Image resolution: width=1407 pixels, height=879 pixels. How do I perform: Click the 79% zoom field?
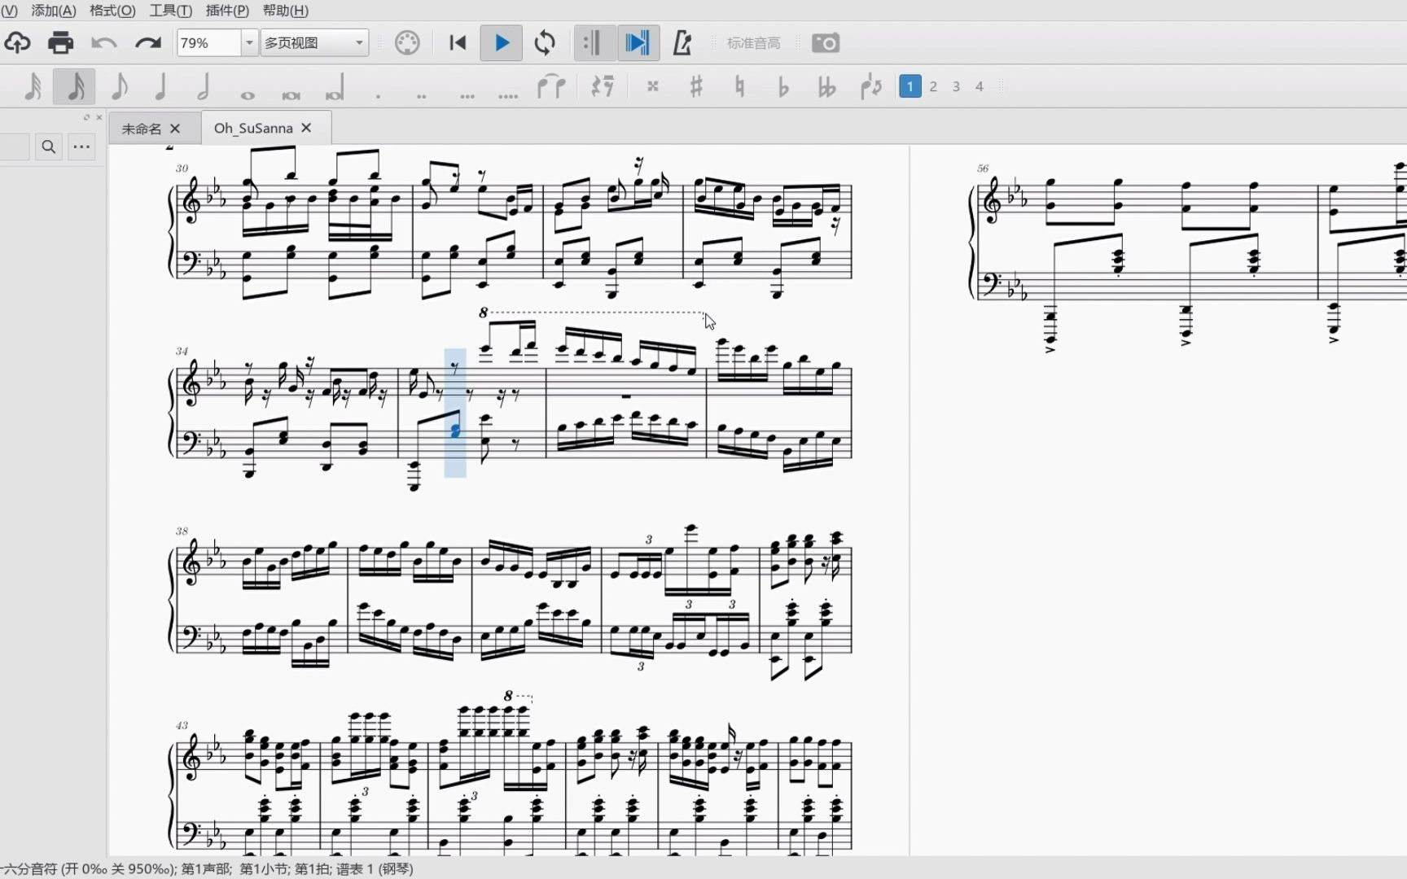coord(208,42)
